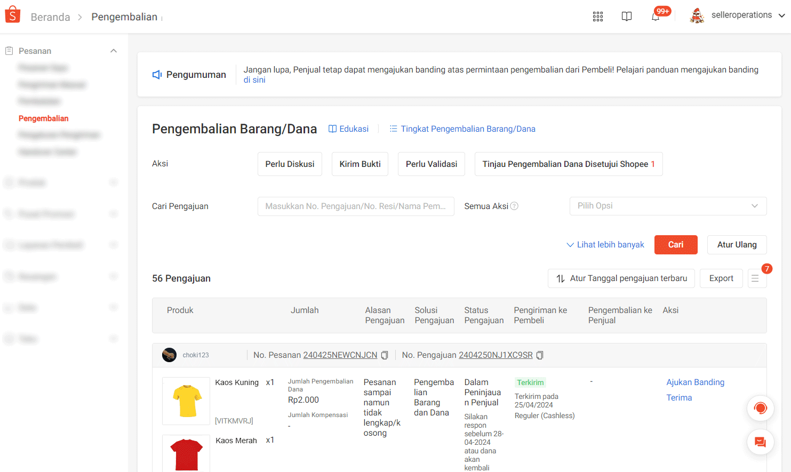Open the seller education book icon
Viewport: 791px width, 472px height.
627,17
